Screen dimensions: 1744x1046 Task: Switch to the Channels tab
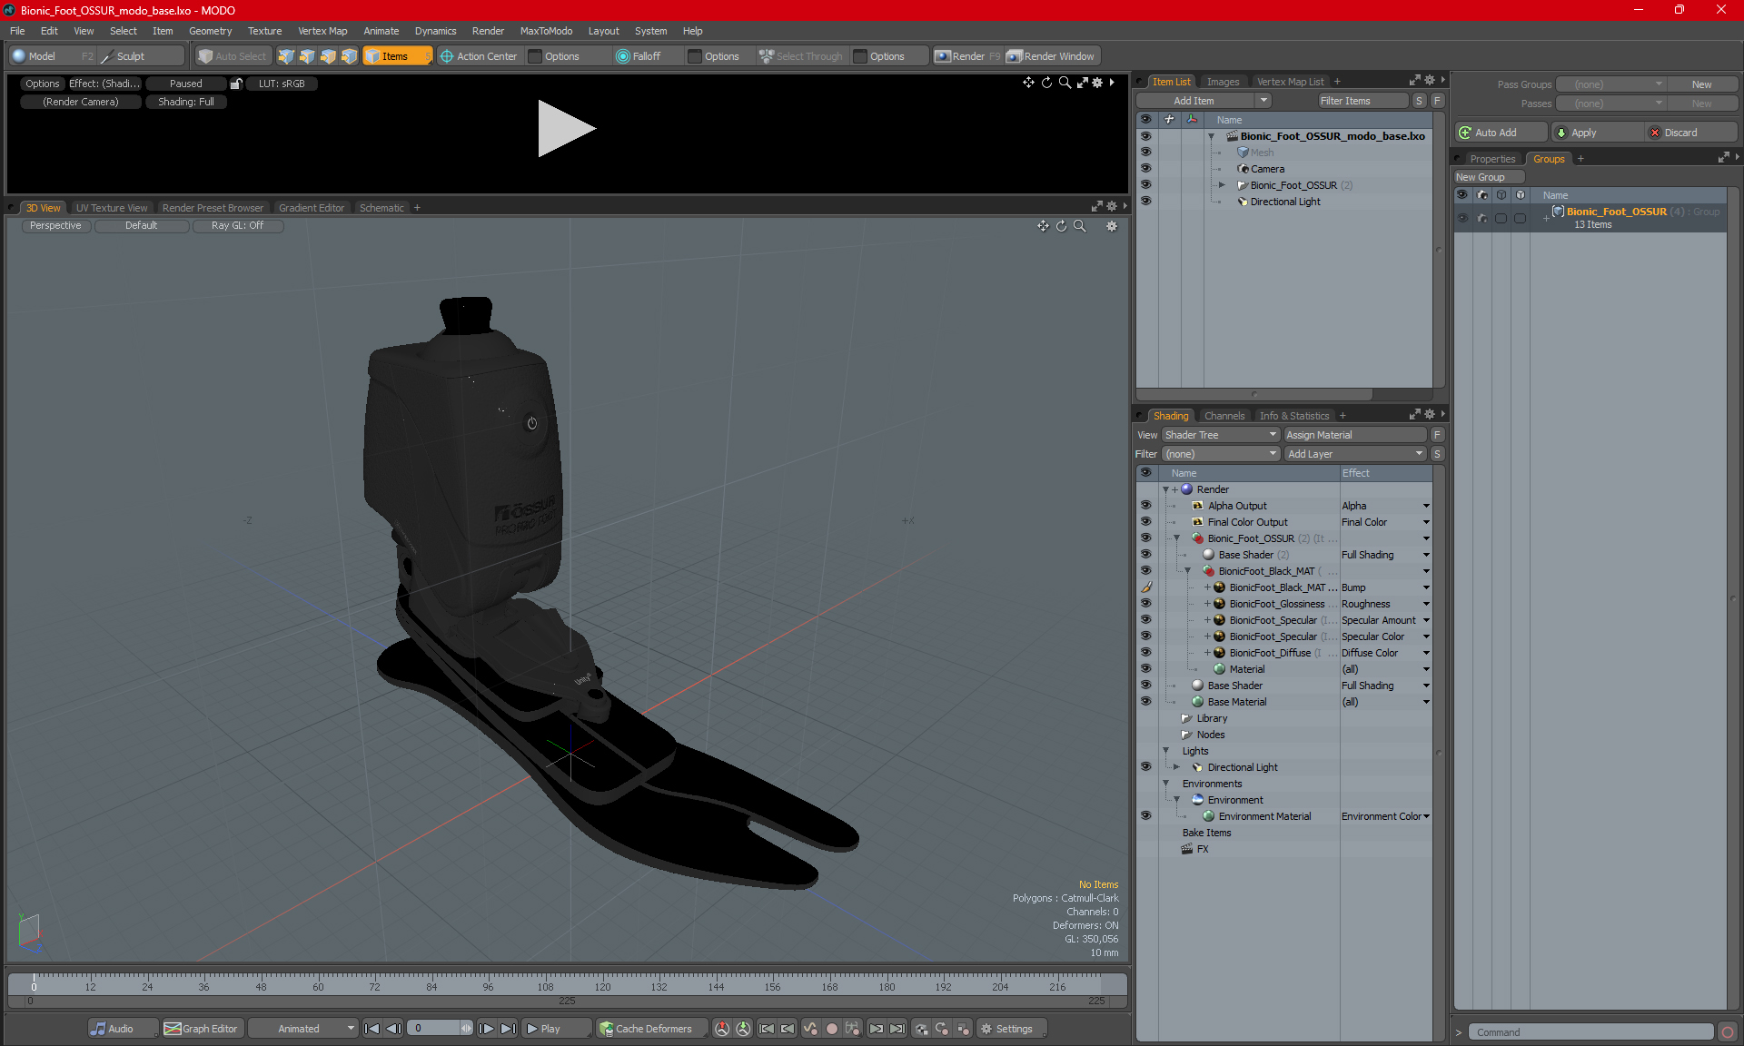(1224, 416)
